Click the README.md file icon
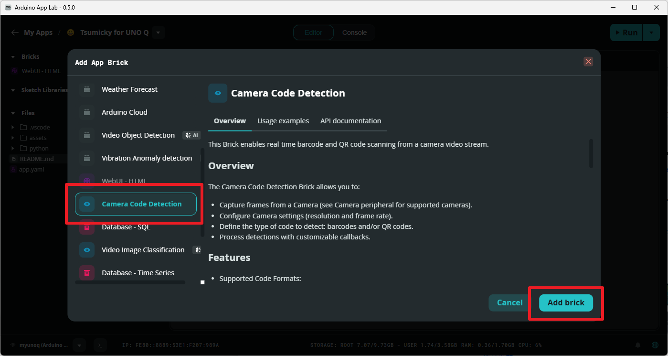Viewport: 668px width, 356px height. pos(14,159)
